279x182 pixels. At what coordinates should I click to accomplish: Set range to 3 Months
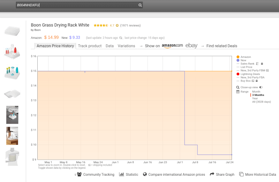(258, 95)
